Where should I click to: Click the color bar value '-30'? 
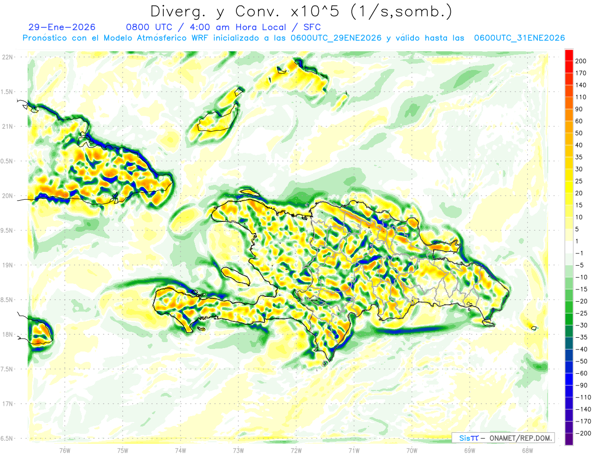582,325
